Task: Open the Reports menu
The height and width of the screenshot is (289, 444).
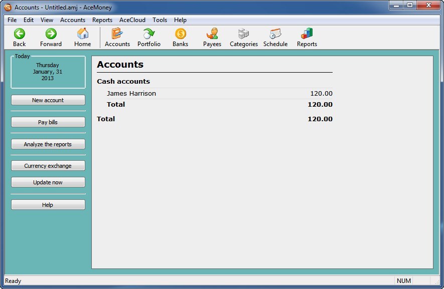Action: tap(102, 20)
